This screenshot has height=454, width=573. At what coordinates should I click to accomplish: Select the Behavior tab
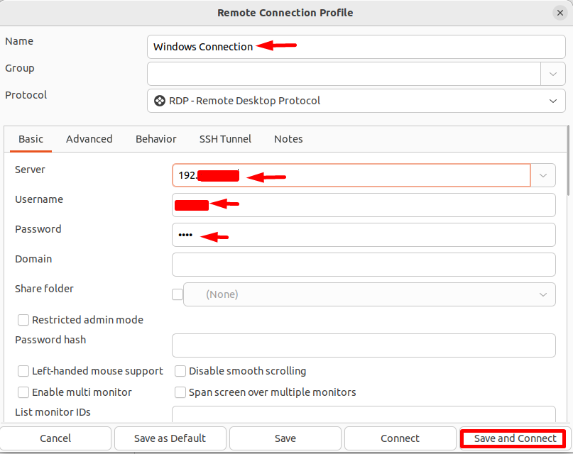(x=156, y=139)
